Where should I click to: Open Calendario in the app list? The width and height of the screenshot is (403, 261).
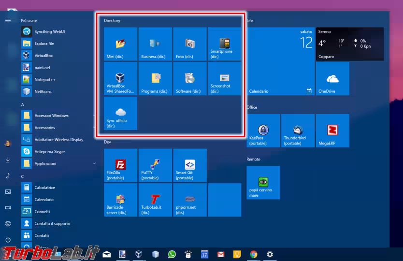(58, 200)
